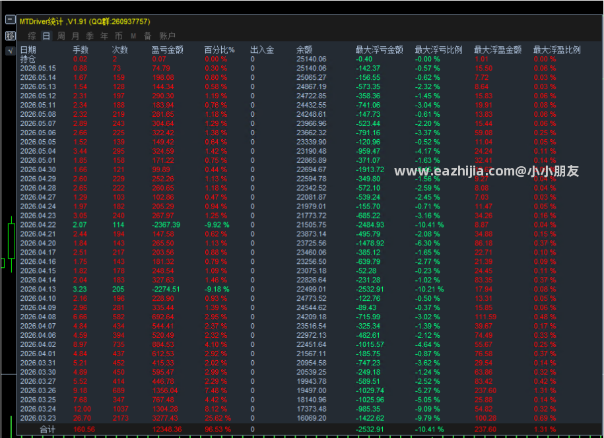The height and width of the screenshot is (438, 604).
Task: Click the 25.62 % percentage cell
Action: [x=218, y=418]
